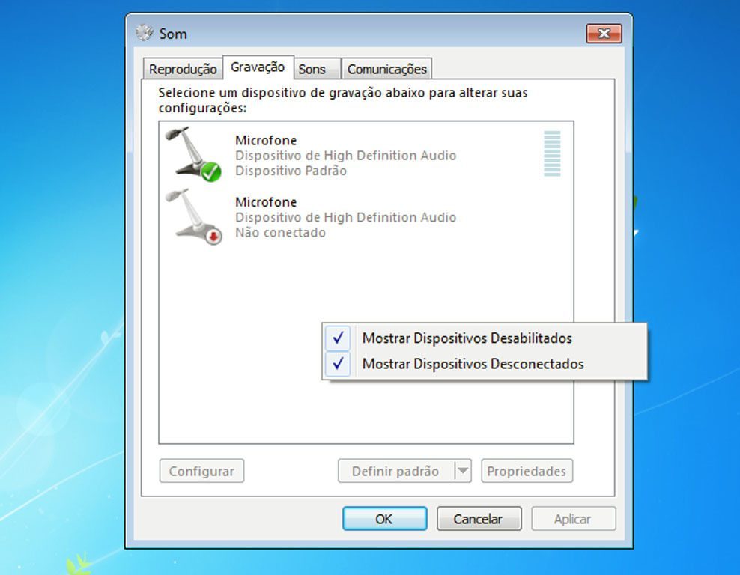The width and height of the screenshot is (740, 575).
Task: Click the Cancelar button
Action: [479, 519]
